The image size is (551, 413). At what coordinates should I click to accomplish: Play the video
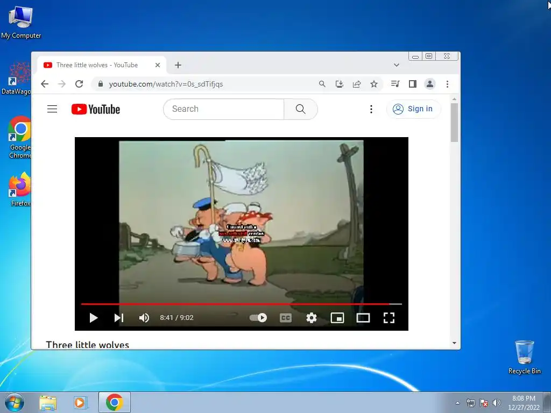[94, 318]
